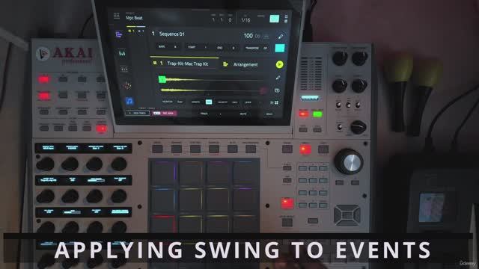This screenshot has width=479, height=269.
Task: Tap the yellow circular icon beside Arrangement
Action: click(279, 64)
